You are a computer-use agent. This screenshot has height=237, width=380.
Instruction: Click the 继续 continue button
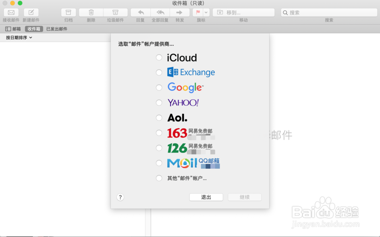[x=244, y=197]
